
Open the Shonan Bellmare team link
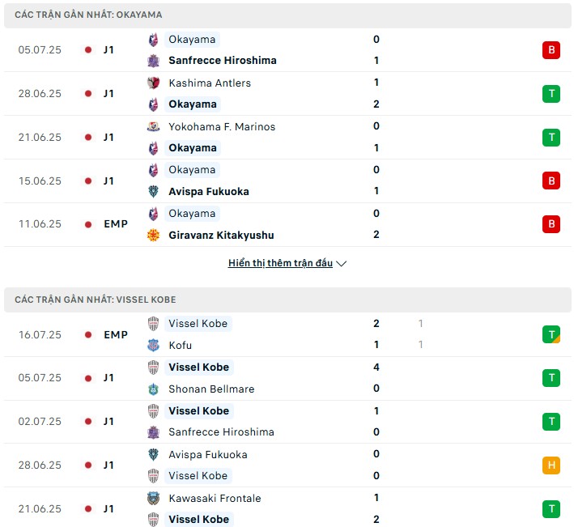(211, 389)
